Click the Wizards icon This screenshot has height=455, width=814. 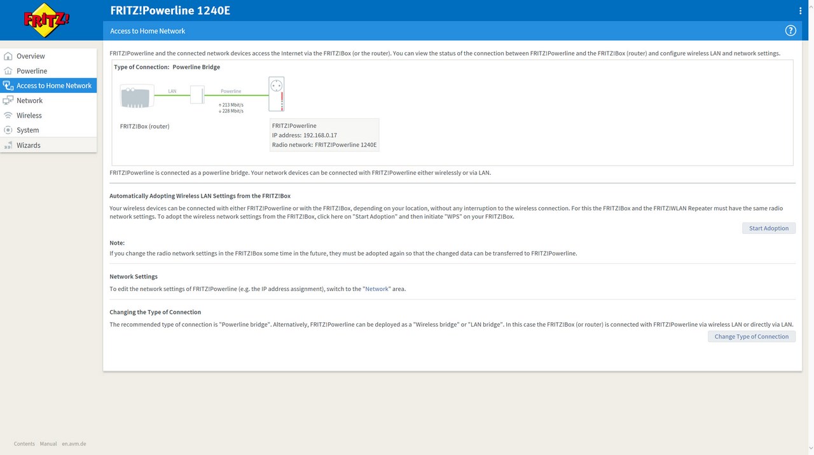click(8, 145)
